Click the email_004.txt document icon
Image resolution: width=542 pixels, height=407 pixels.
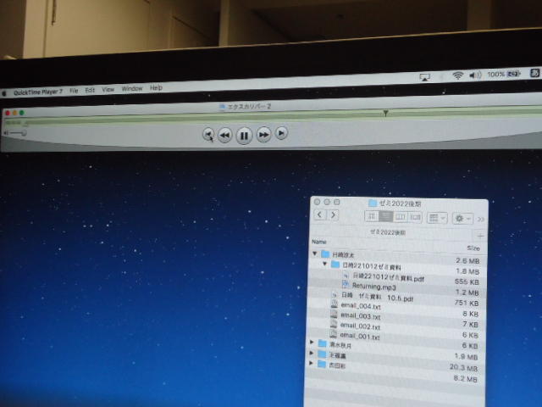tap(335, 304)
